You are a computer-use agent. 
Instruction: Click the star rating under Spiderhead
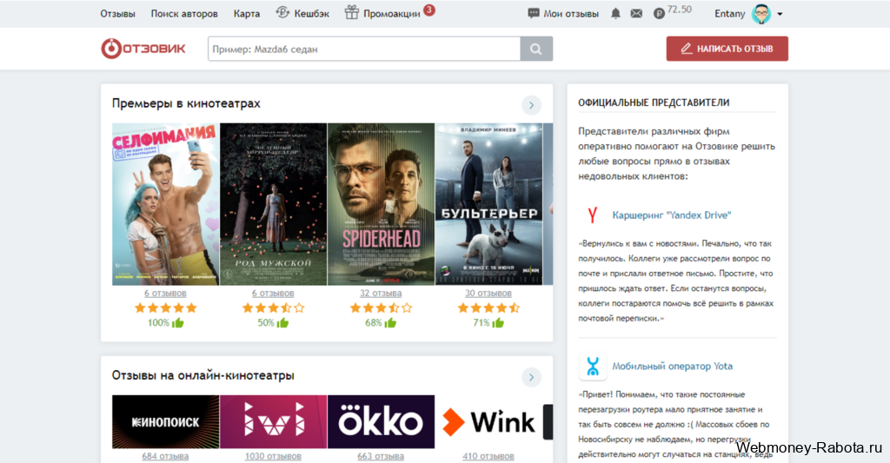coord(381,308)
